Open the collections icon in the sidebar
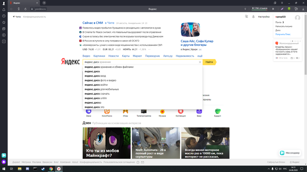The width and height of the screenshot is (307, 172). click(4, 29)
